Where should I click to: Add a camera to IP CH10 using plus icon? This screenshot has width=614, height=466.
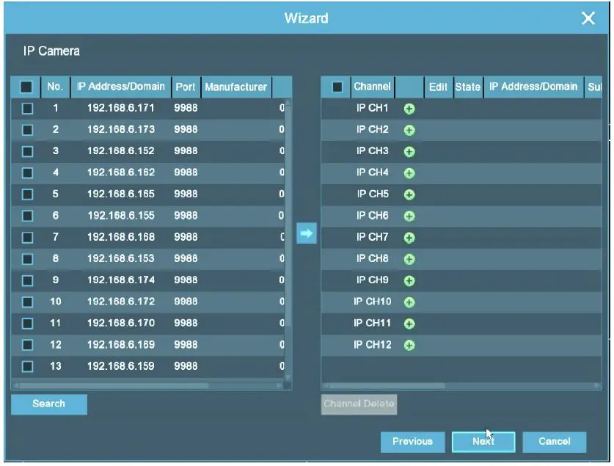pyautogui.click(x=409, y=302)
